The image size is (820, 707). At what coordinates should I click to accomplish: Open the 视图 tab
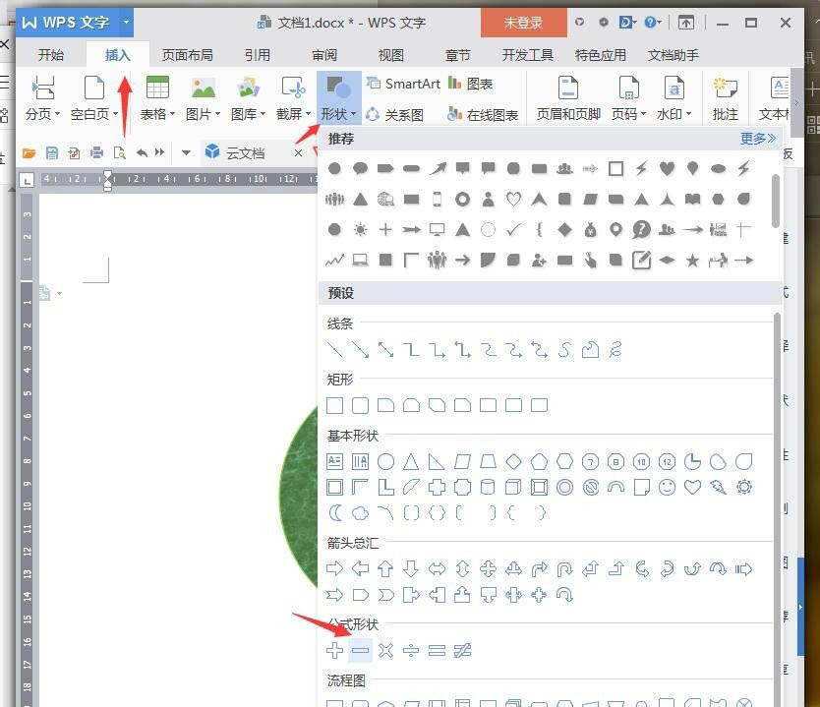(390, 55)
